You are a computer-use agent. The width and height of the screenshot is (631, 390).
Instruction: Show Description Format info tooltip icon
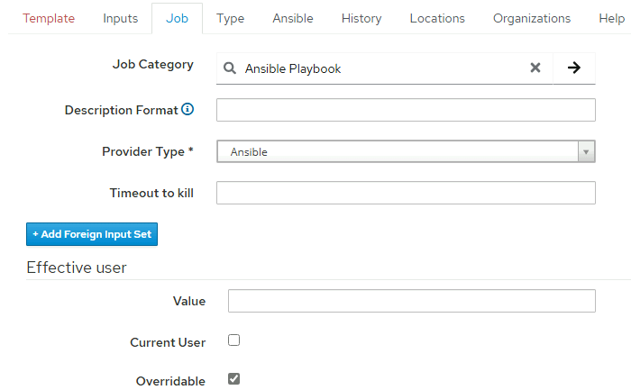187,109
